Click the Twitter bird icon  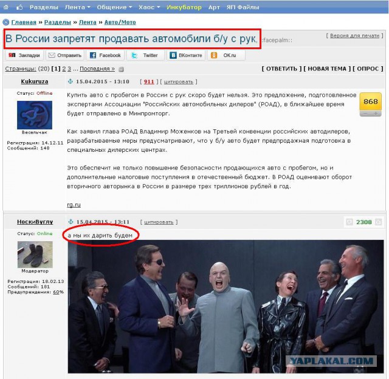coord(134,55)
